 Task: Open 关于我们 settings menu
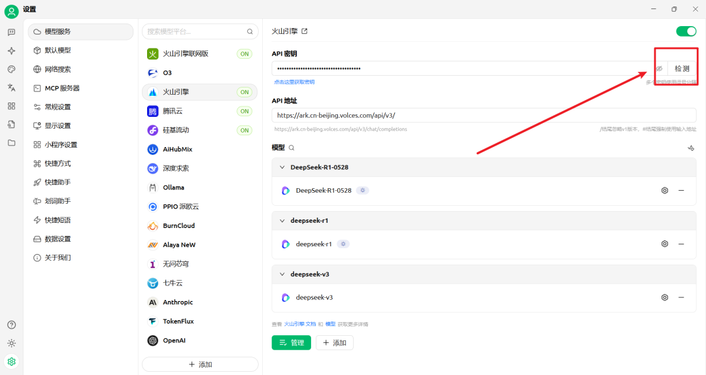click(x=80, y=258)
